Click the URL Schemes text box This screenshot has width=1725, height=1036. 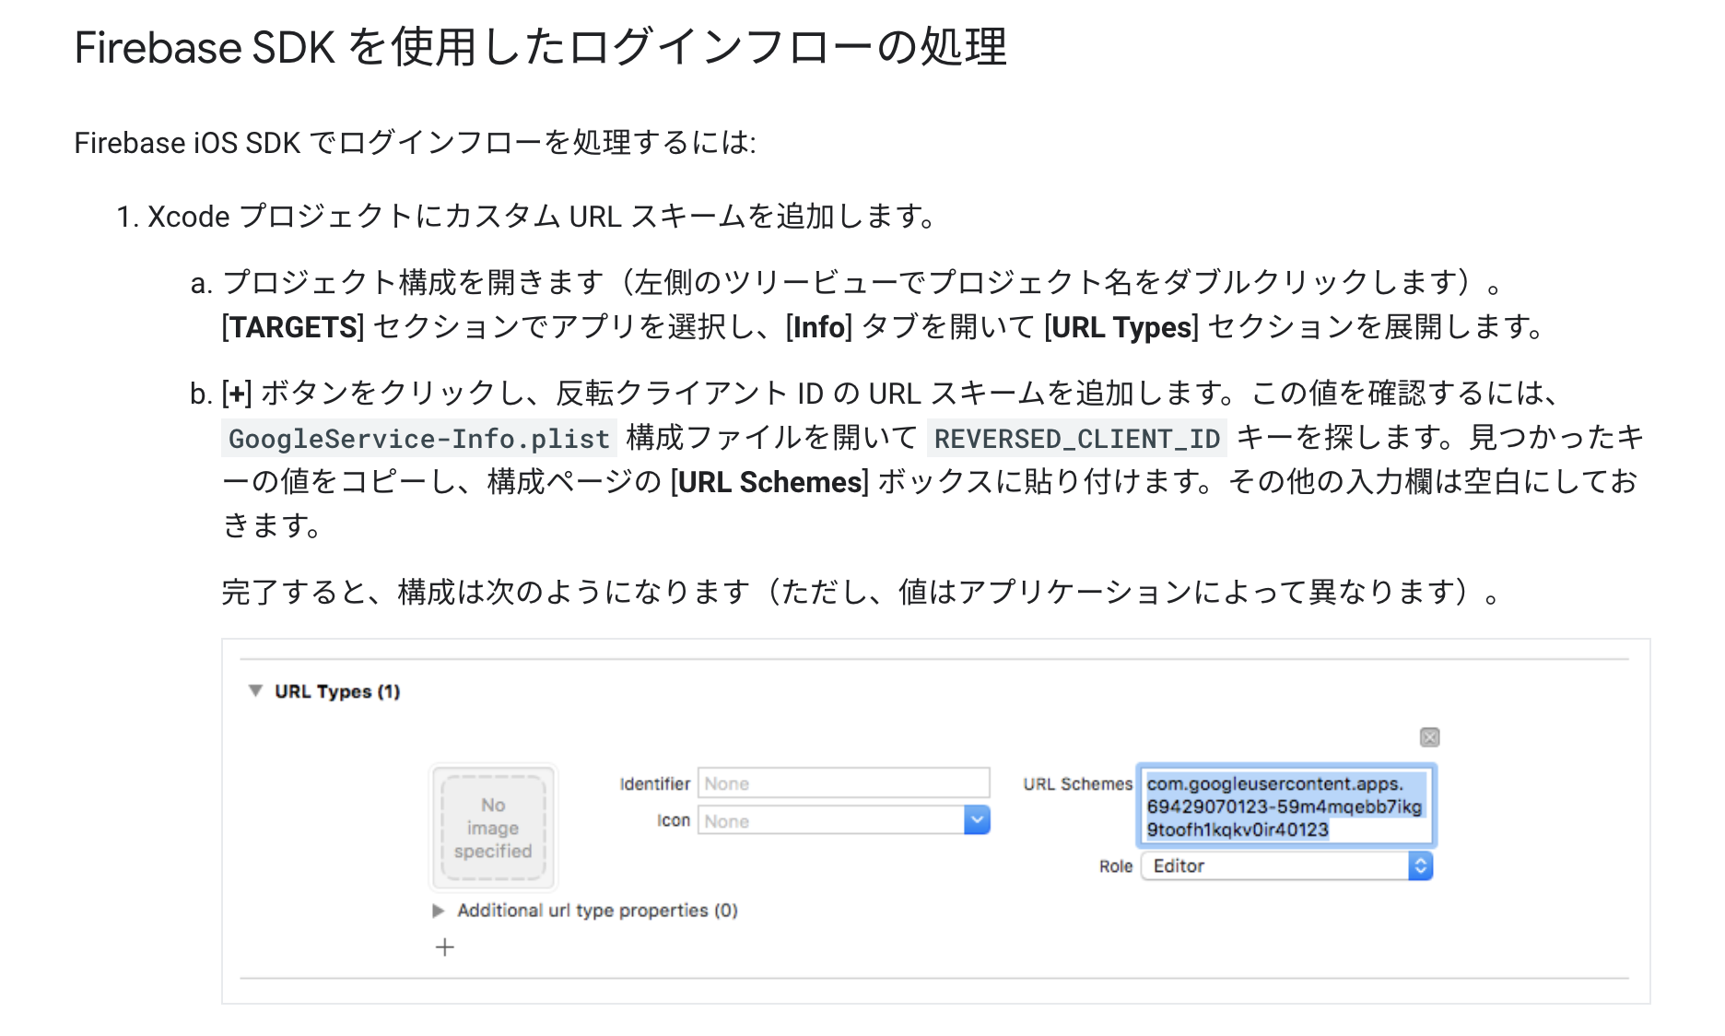coord(1286,806)
